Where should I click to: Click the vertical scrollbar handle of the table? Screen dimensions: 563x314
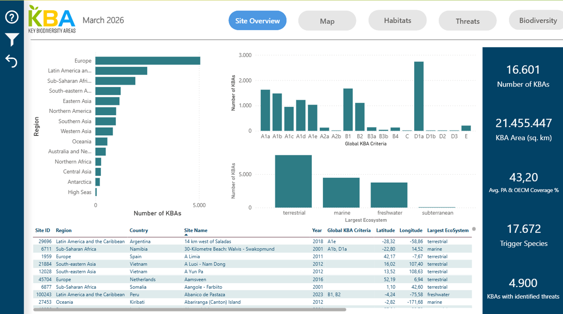(474, 229)
